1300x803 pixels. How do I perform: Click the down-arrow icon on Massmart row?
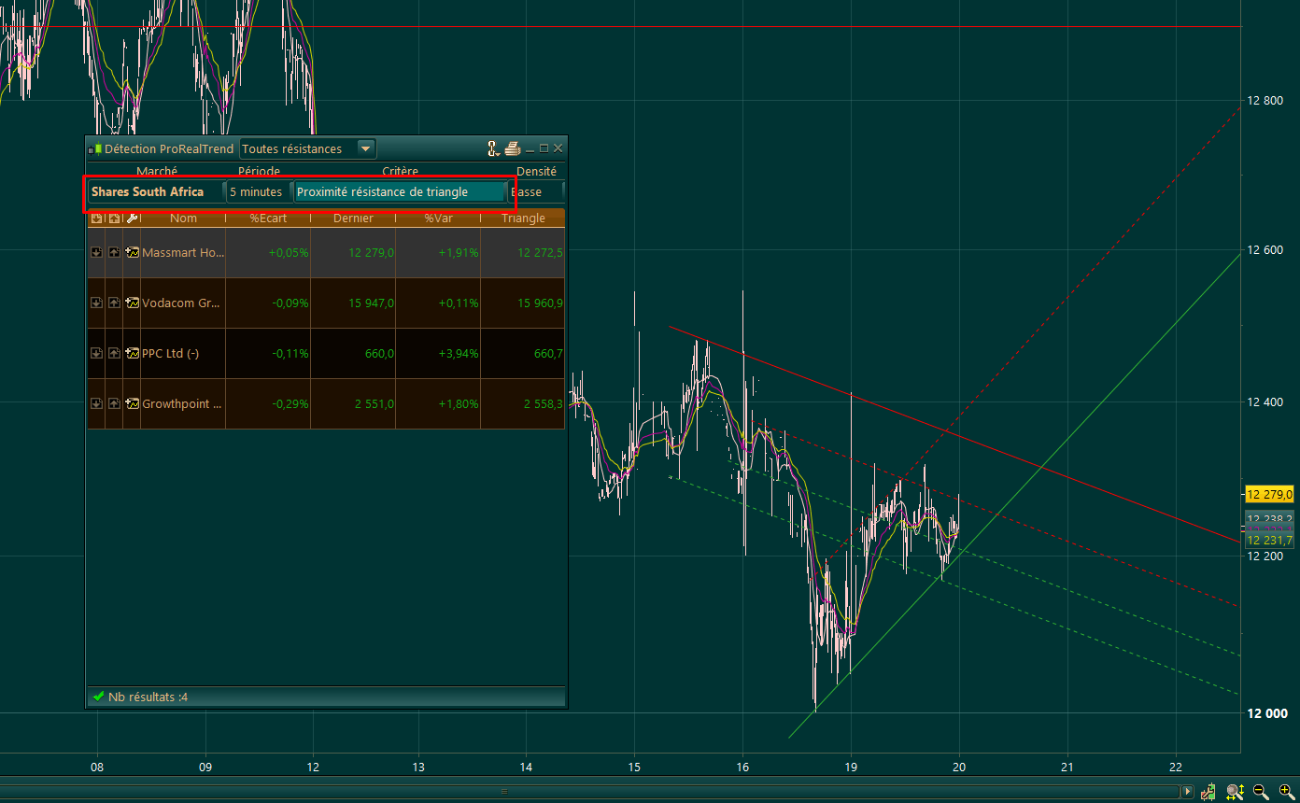[x=96, y=252]
